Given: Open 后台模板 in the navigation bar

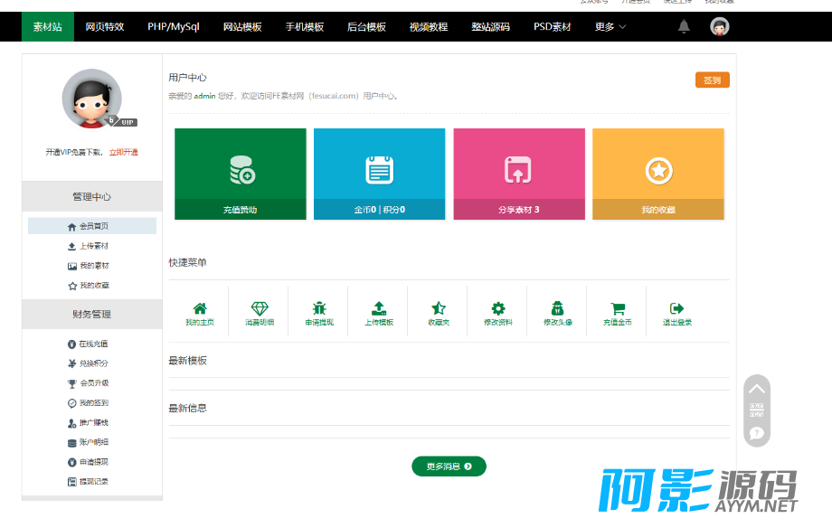Looking at the screenshot, I should [x=366, y=26].
